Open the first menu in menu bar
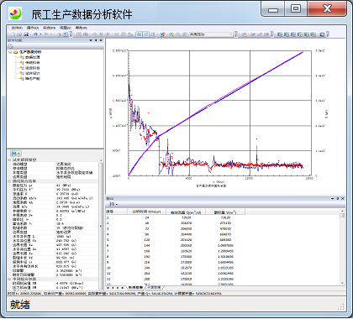This screenshot has width=353, height=319. (17, 28)
